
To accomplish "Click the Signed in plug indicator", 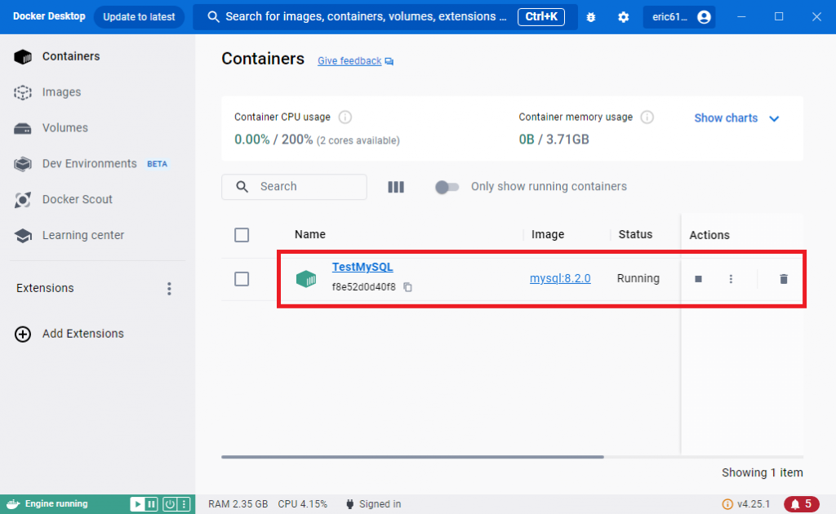I will tap(374, 504).
